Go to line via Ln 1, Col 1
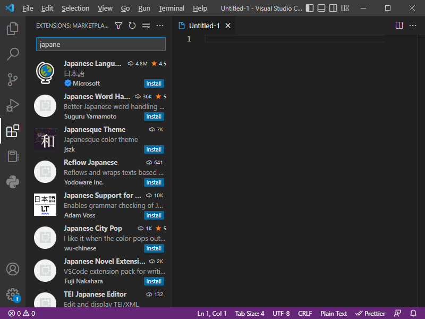This screenshot has width=425, height=319. pos(211,313)
